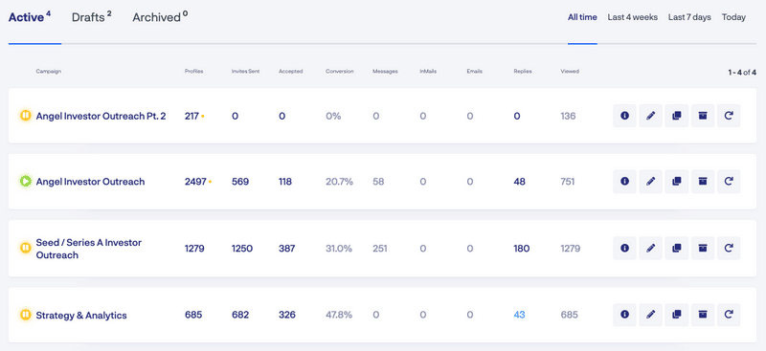Refresh Seed / Series A Investor Outreach stats
The width and height of the screenshot is (766, 351).
729,248
